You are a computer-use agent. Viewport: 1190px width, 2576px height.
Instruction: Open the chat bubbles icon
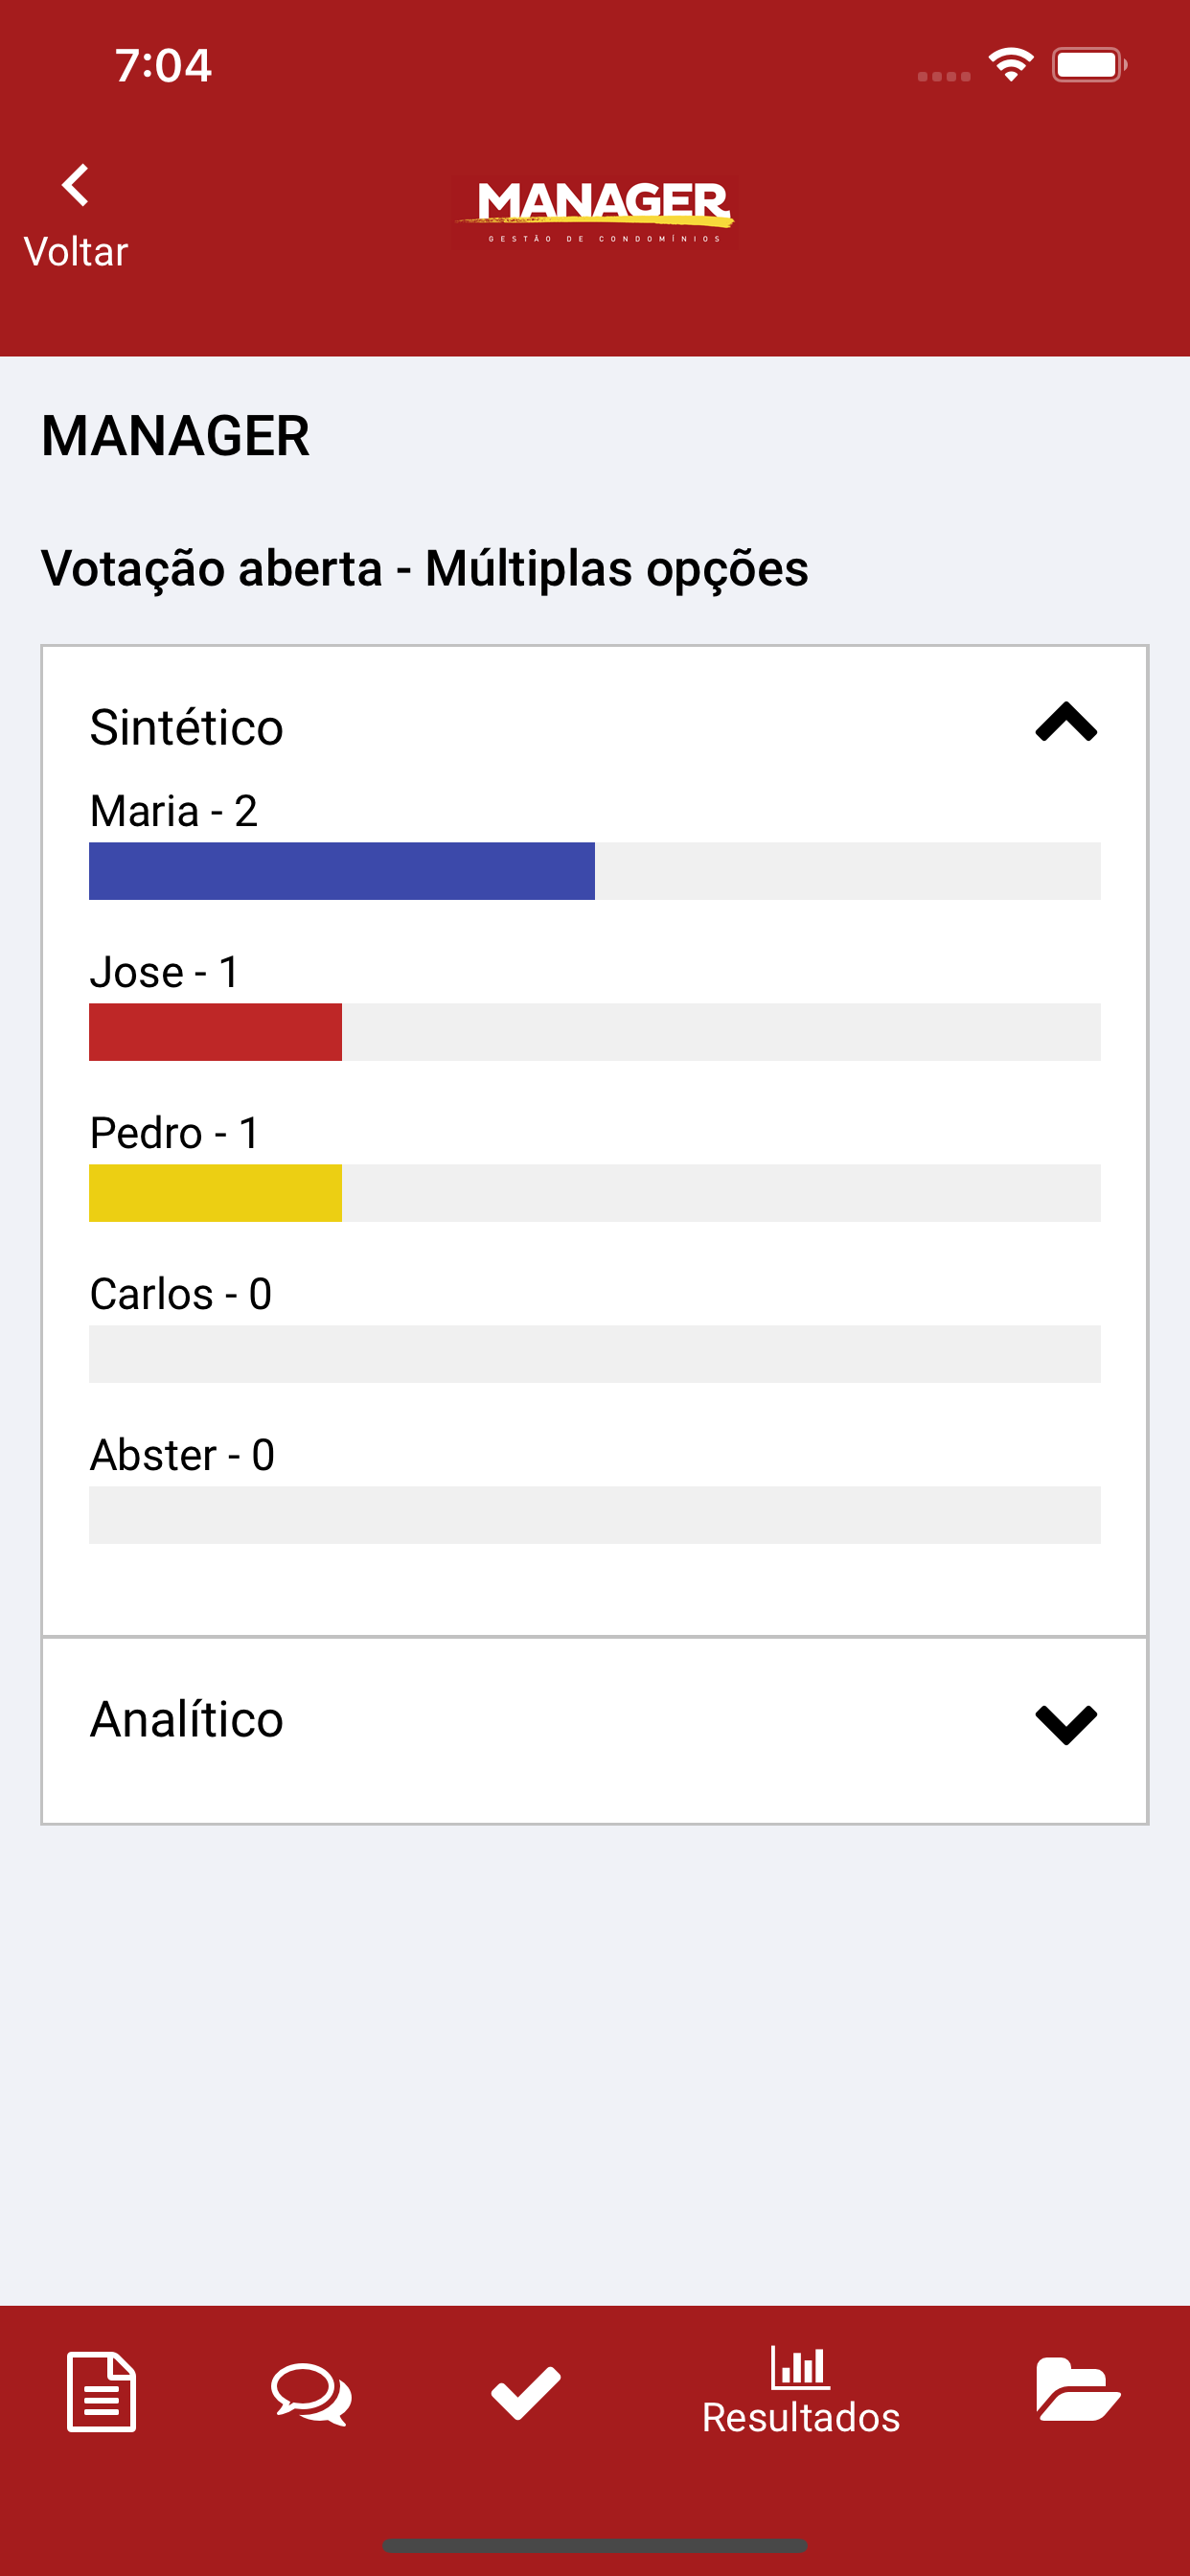[x=311, y=2393]
